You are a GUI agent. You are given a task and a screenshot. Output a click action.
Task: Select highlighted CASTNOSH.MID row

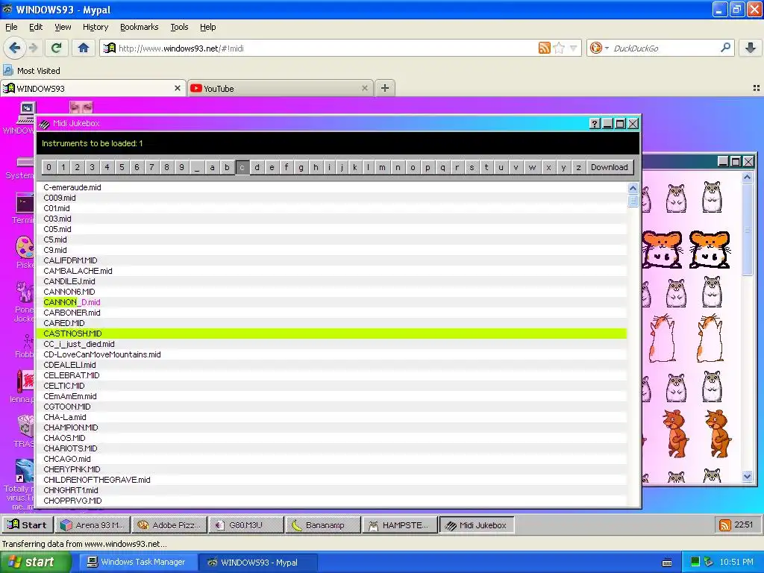pyautogui.click(x=331, y=334)
